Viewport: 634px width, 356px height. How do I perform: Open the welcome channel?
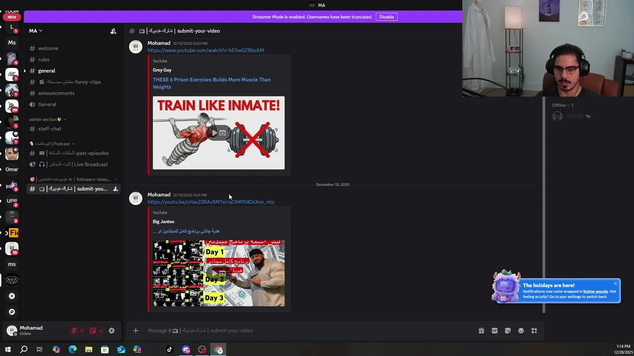coord(73,48)
